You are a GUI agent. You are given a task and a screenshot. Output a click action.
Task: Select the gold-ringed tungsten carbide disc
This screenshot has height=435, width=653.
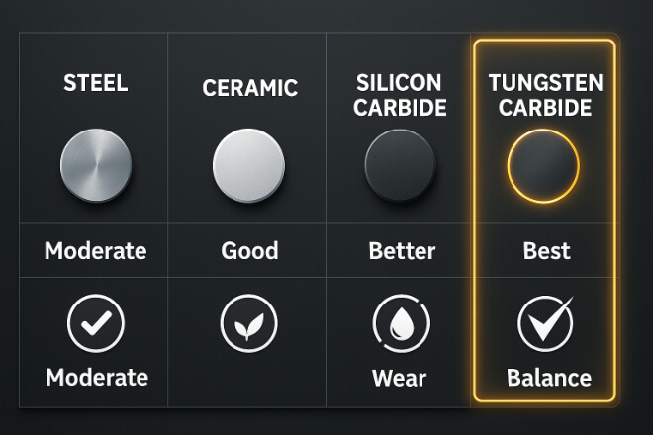(x=543, y=166)
